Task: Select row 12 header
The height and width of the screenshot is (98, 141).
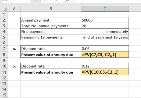Action: coord(4,78)
